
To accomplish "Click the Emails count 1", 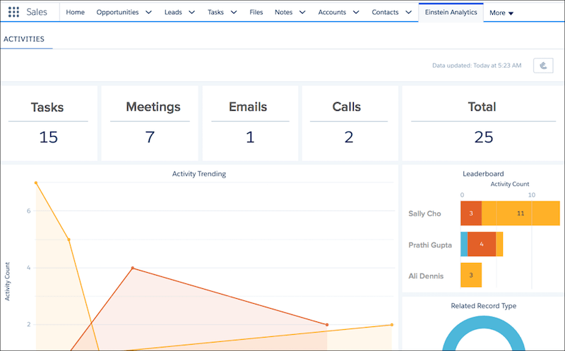I will (x=250, y=137).
